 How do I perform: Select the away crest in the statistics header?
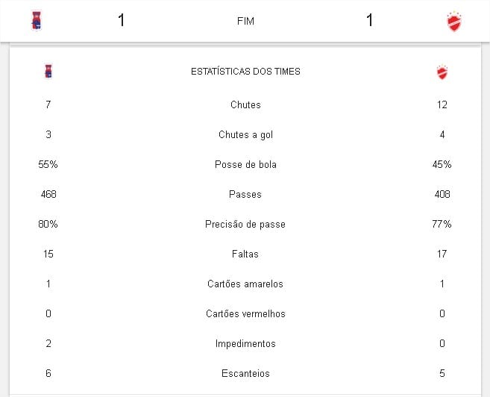click(x=442, y=72)
